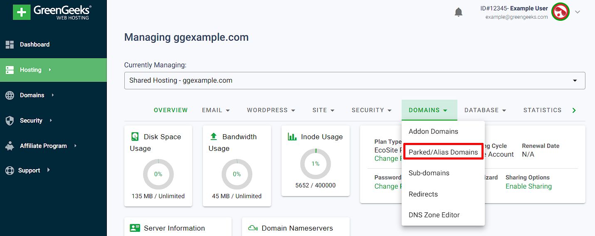595x236 pixels.
Task: Click the user avatar image
Action: click(560, 12)
